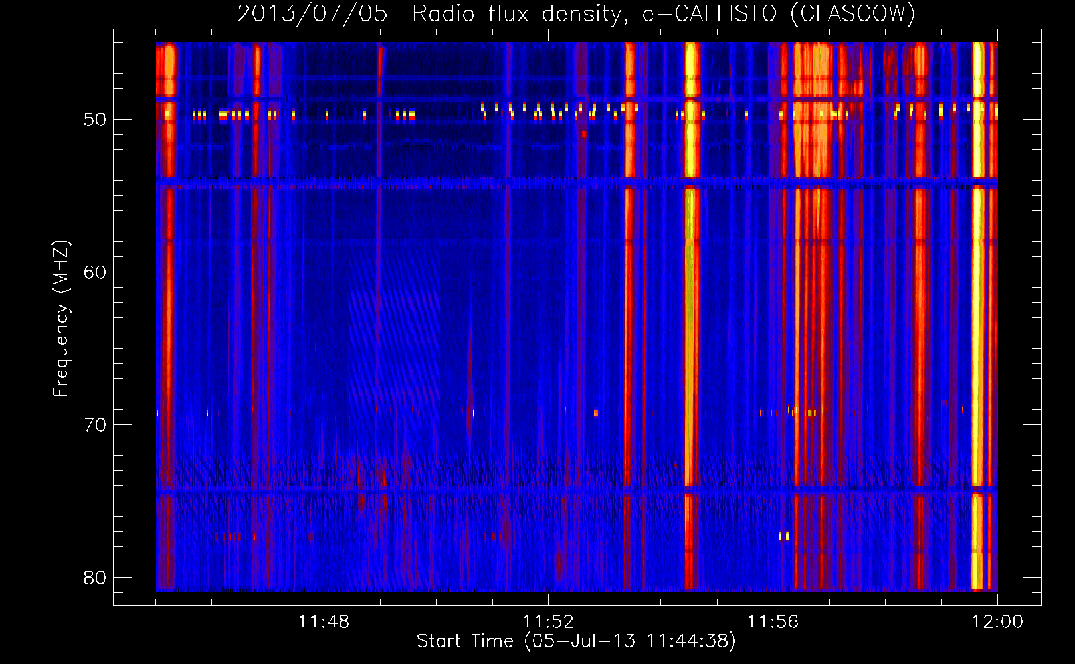Screen dimensions: 1075x664
Task: Click the 80 frequency tick label
Action: click(95, 578)
